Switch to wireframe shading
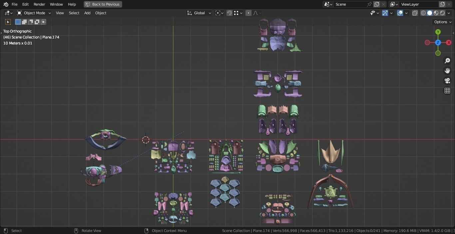Viewport: 455px width, 234px height. (423, 13)
